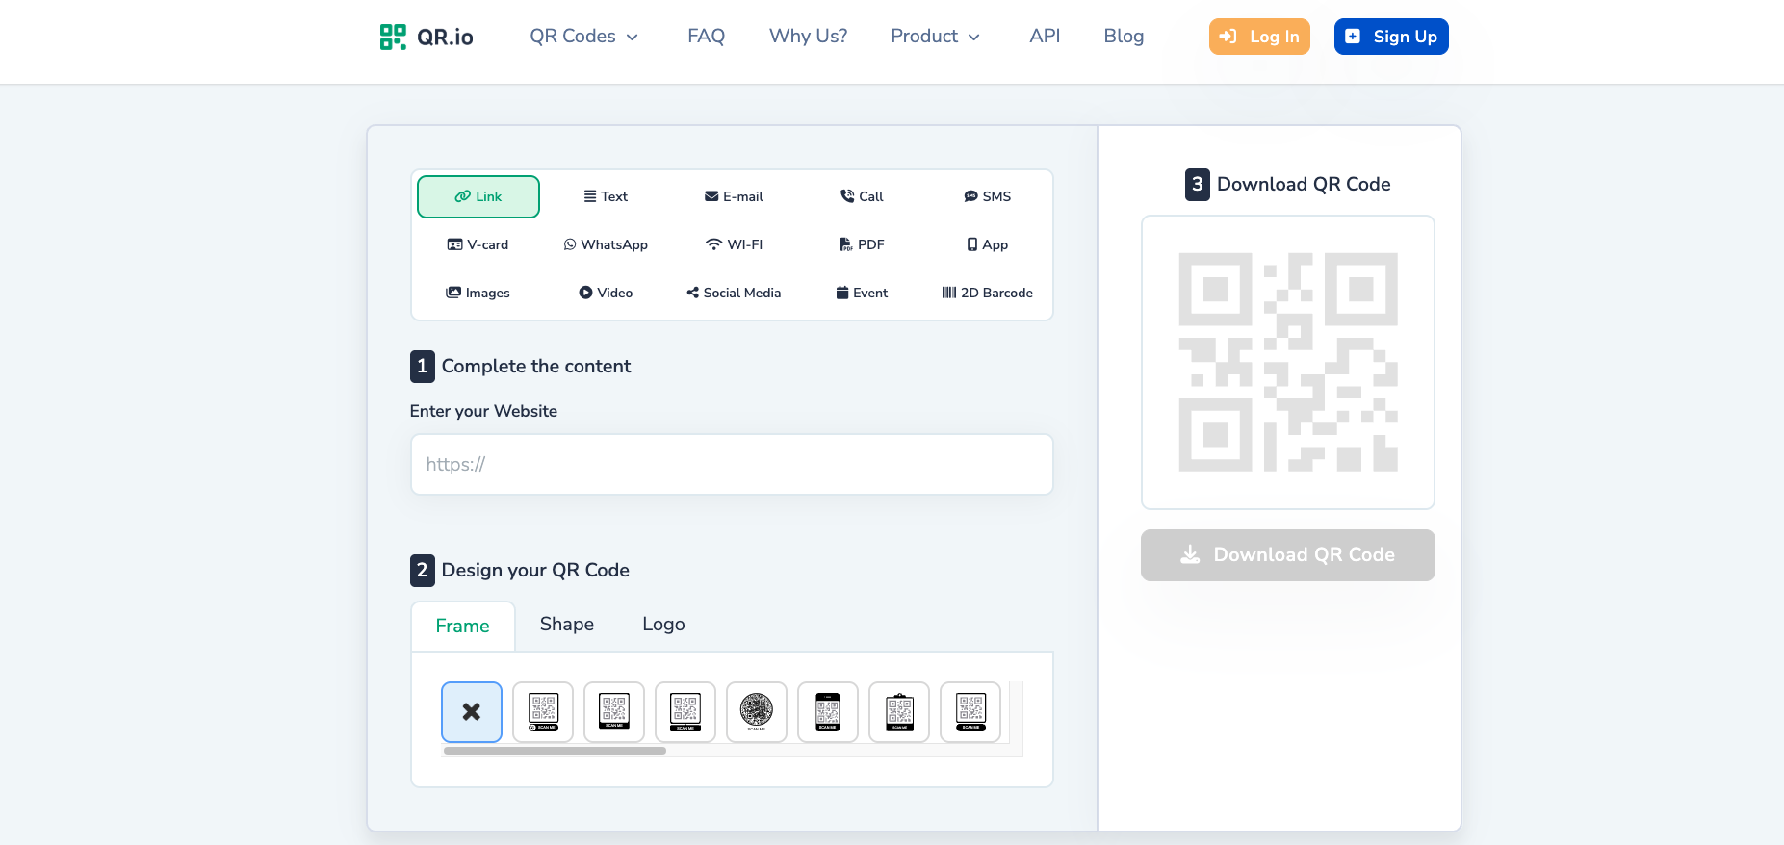The image size is (1784, 845).
Task: Choose the WI-FI QR type
Action: coord(734,244)
